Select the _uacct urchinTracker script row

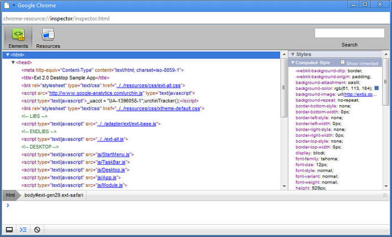click(110, 101)
